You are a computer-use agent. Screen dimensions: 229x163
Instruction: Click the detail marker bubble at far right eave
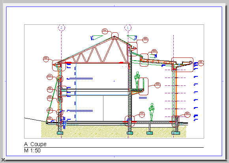[201, 63]
